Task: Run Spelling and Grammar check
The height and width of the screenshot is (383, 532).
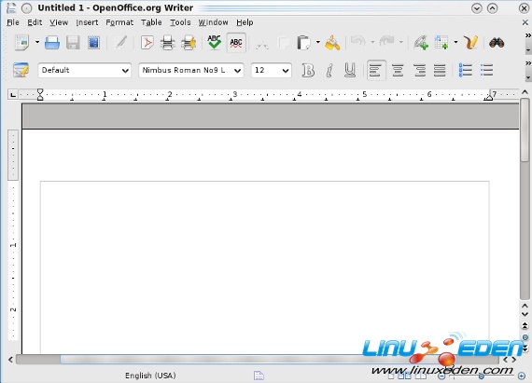Action: click(x=215, y=42)
